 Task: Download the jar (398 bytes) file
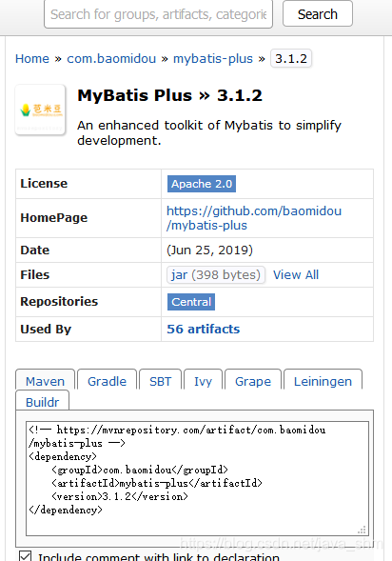[216, 274]
